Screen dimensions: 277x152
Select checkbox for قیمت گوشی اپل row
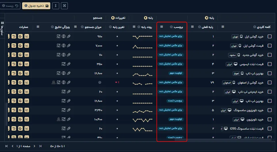[x=270, y=46]
